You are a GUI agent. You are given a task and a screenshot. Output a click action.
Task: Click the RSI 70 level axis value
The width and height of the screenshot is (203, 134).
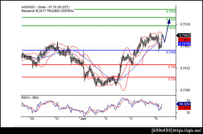(x=188, y=100)
